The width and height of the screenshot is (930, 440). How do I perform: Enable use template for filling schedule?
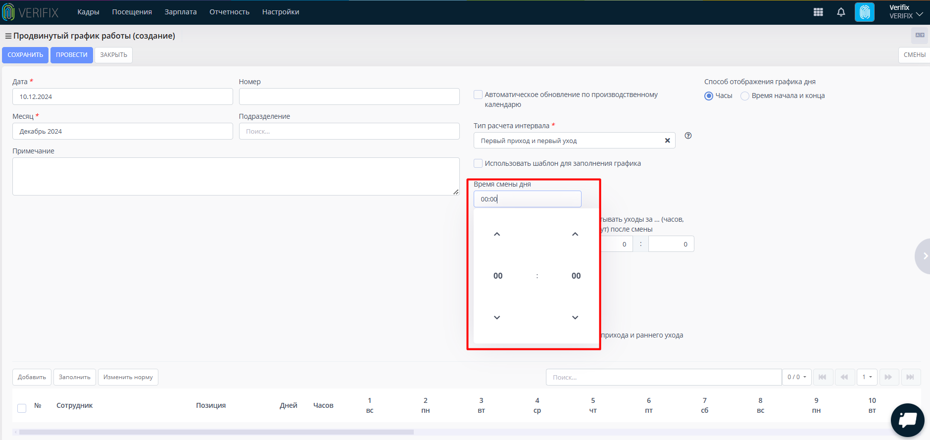click(x=478, y=163)
